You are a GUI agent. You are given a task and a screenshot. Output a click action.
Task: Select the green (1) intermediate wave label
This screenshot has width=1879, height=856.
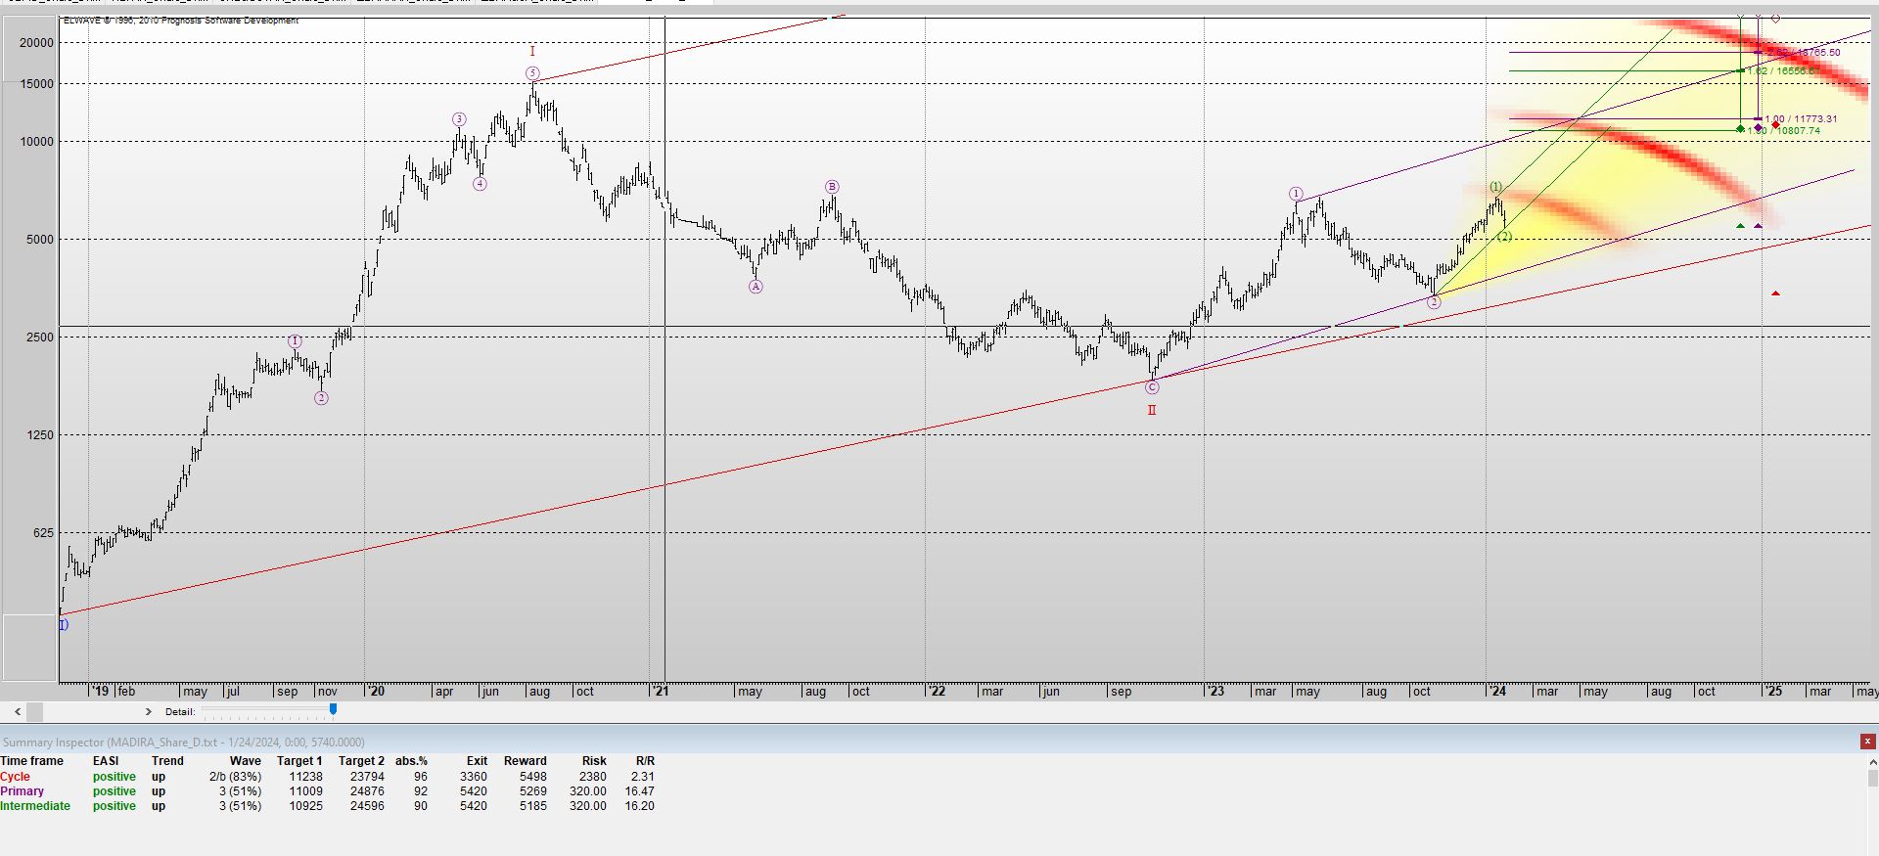tap(1495, 187)
